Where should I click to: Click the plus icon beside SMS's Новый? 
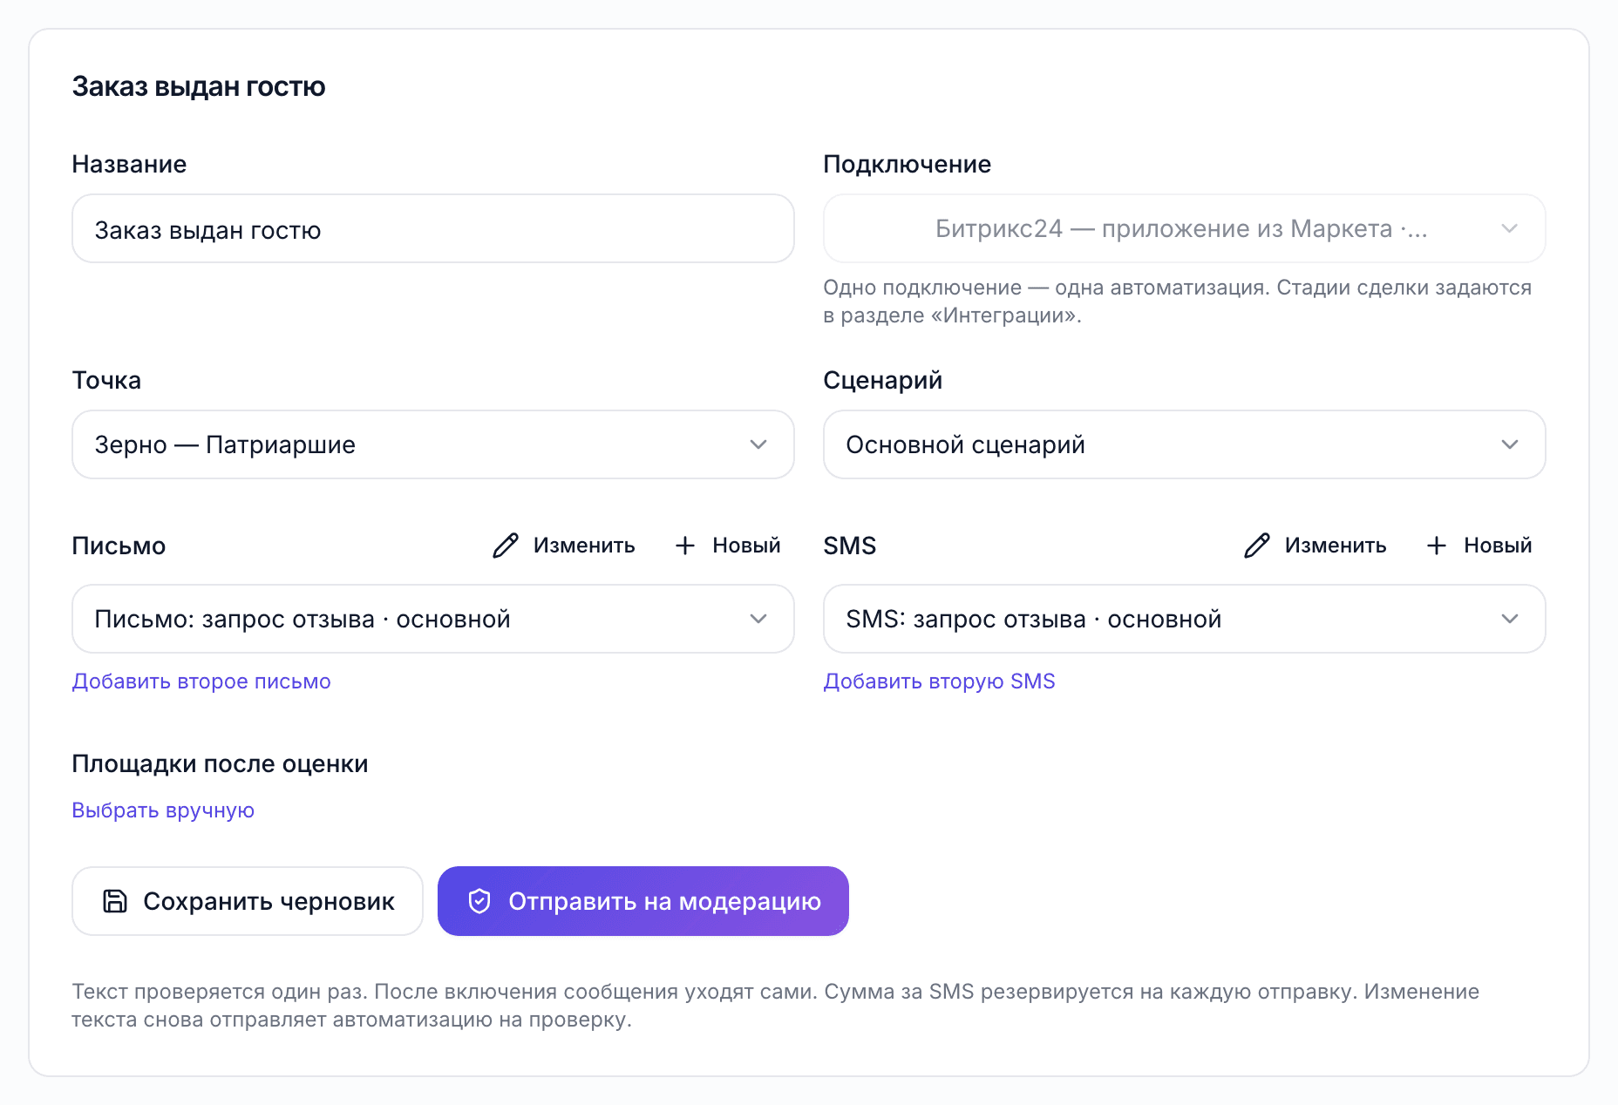[1437, 546]
